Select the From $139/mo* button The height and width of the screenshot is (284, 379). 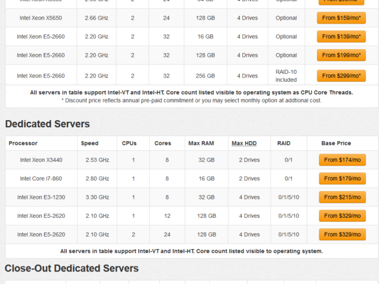click(x=341, y=37)
